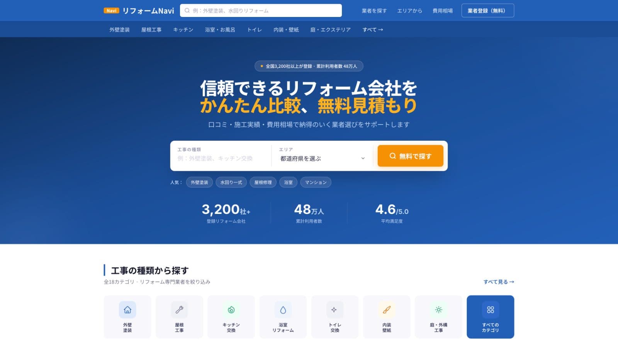
Task: Select the 外壁塗装 popular tag
Action: click(199, 182)
